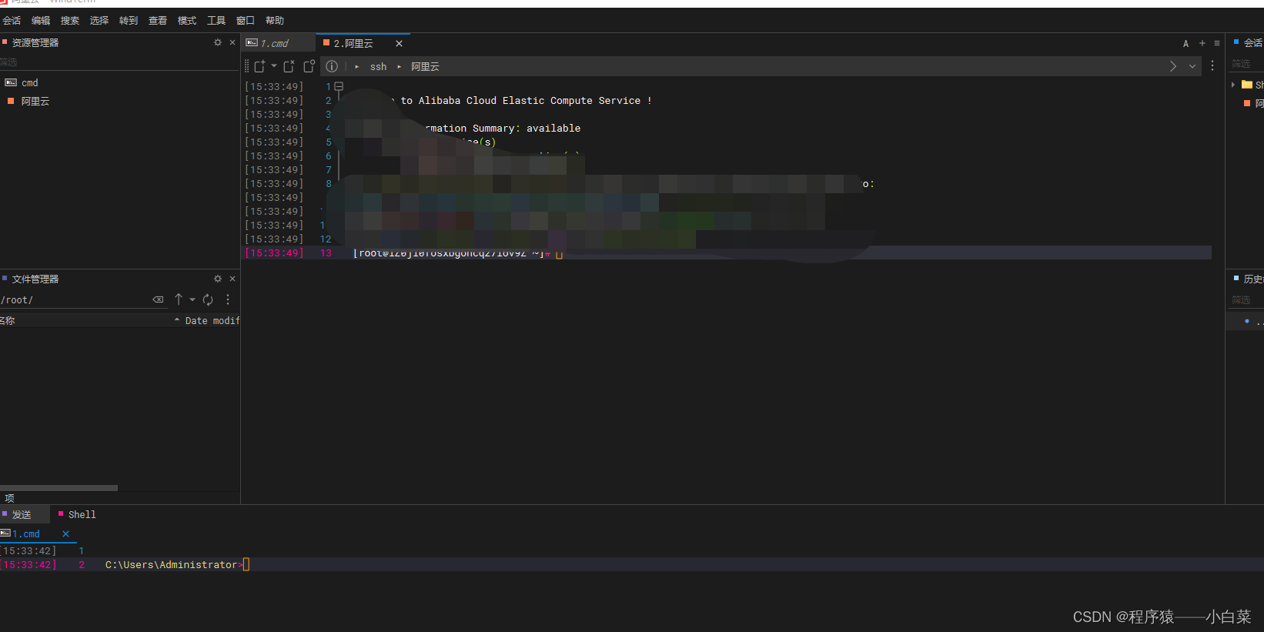The width and height of the screenshot is (1264, 632).
Task: Click file manager horizontal scrollbar
Action: click(x=59, y=488)
